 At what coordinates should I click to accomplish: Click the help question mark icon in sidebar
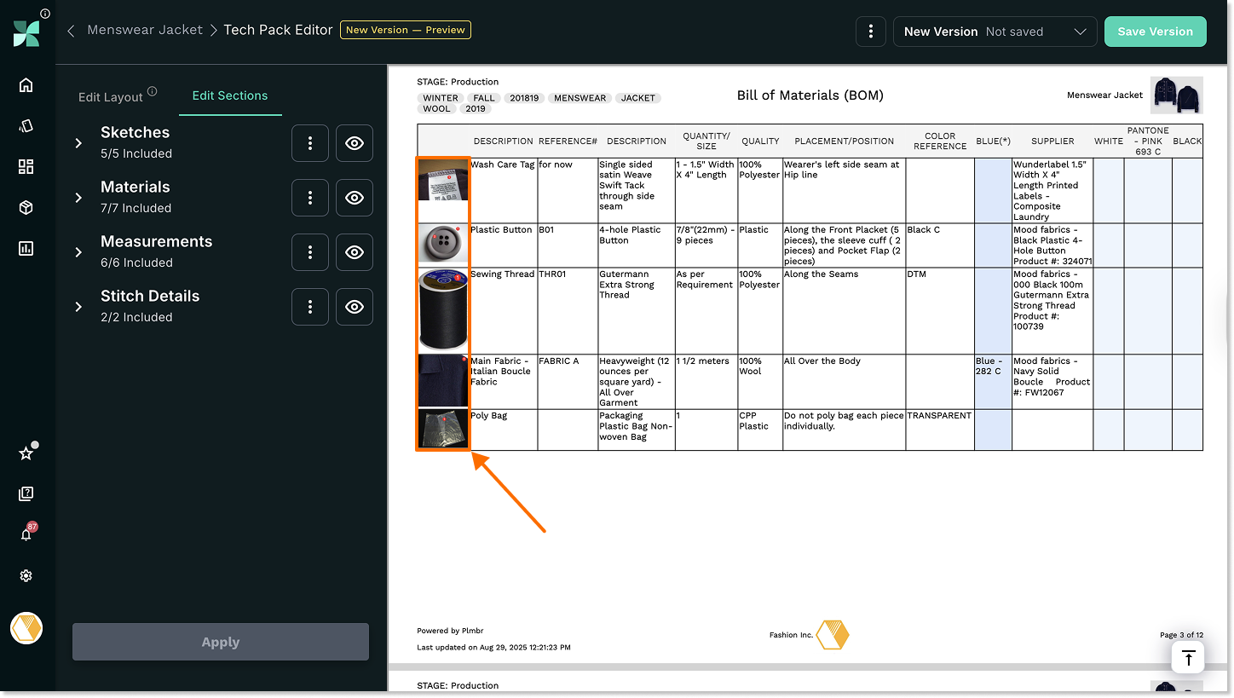pos(26,493)
